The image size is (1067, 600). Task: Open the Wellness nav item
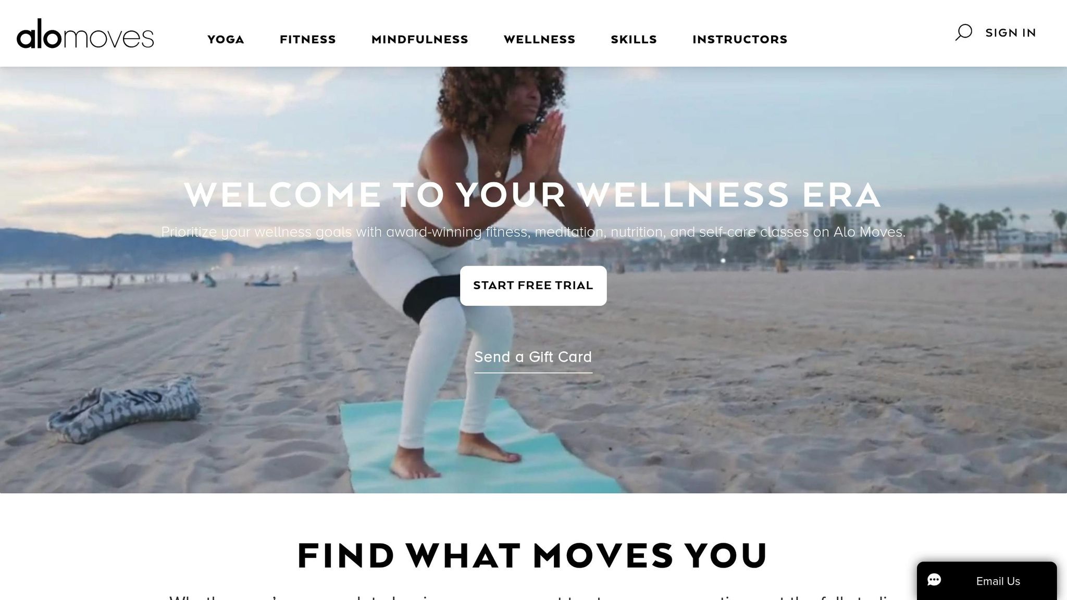pyautogui.click(x=539, y=40)
